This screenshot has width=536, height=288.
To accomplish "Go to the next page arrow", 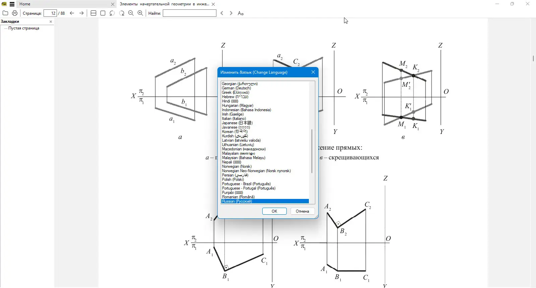I will click(81, 13).
